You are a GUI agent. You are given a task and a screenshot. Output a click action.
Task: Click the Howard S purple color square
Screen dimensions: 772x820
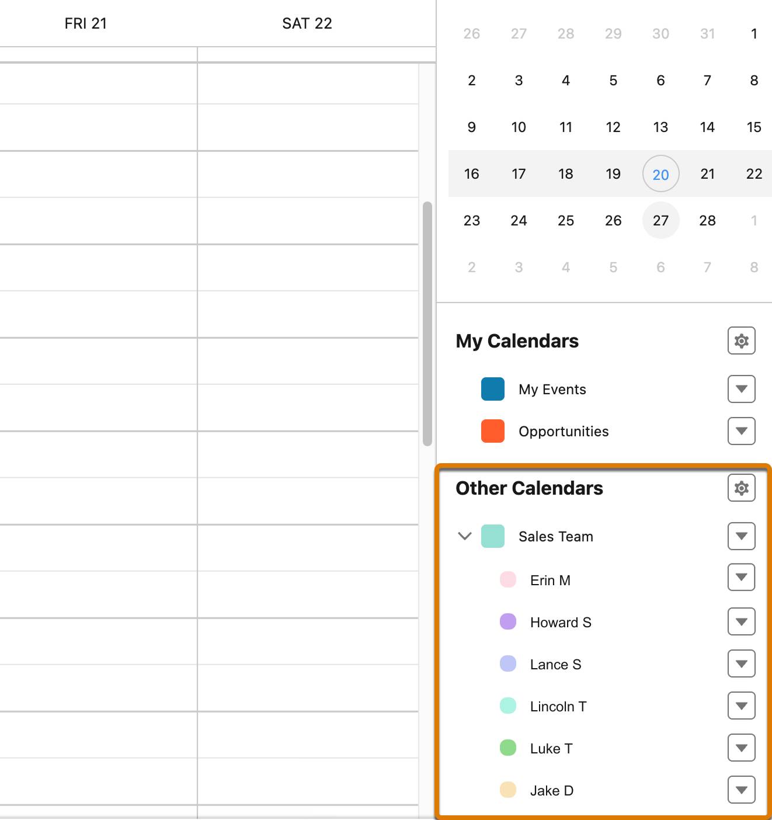[507, 622]
